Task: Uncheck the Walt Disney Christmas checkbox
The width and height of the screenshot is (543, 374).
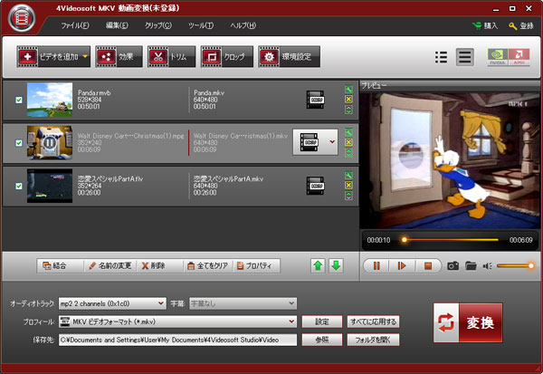Action: [x=19, y=143]
